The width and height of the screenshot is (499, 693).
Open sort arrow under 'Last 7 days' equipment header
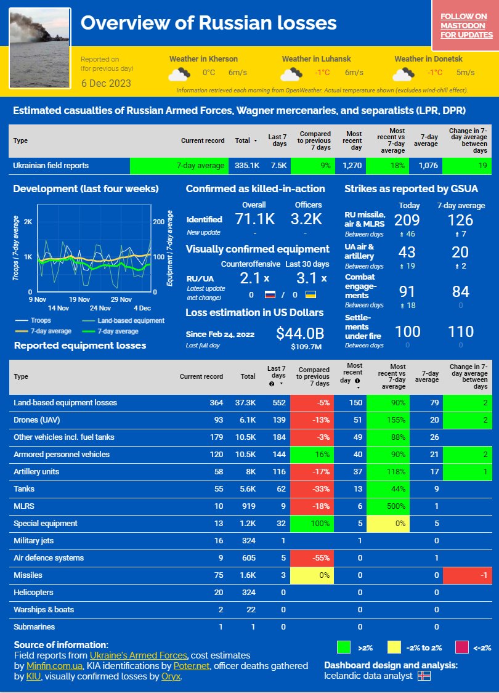tap(281, 384)
